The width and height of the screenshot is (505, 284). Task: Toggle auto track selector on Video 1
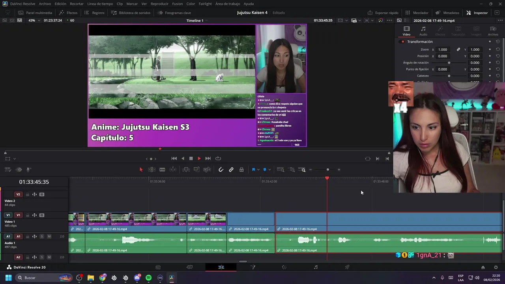coord(34,215)
